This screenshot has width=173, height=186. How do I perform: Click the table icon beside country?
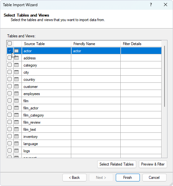coord(16,79)
